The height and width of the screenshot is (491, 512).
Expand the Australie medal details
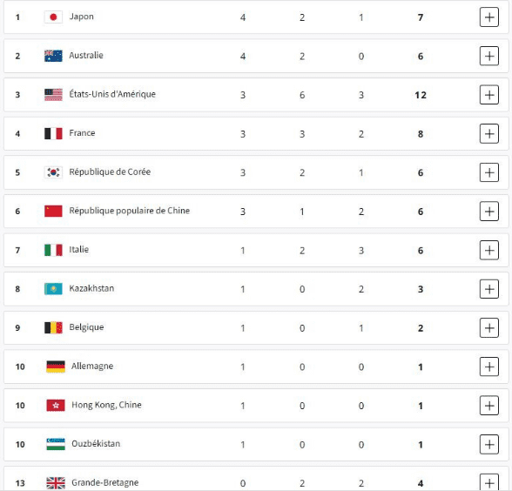[x=489, y=56]
